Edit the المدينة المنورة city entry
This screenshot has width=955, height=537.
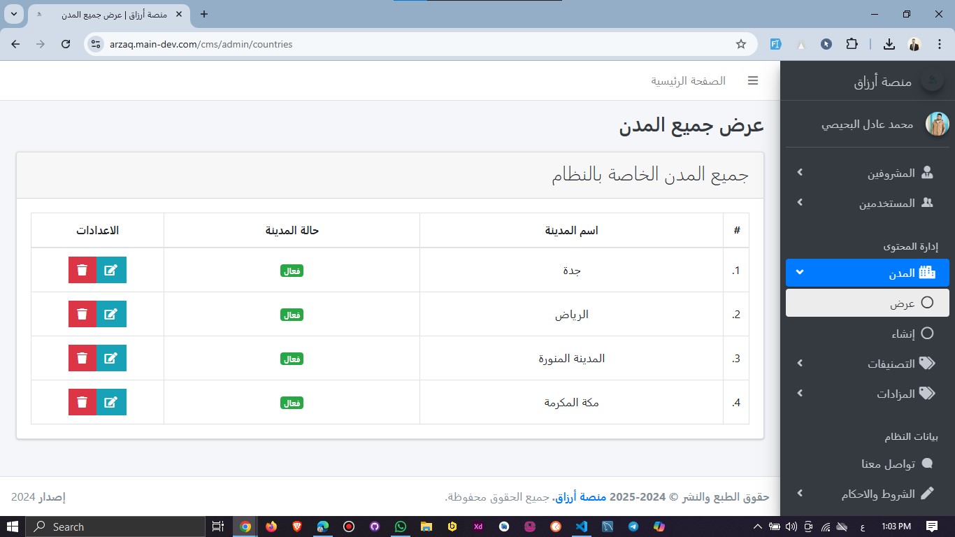110,358
